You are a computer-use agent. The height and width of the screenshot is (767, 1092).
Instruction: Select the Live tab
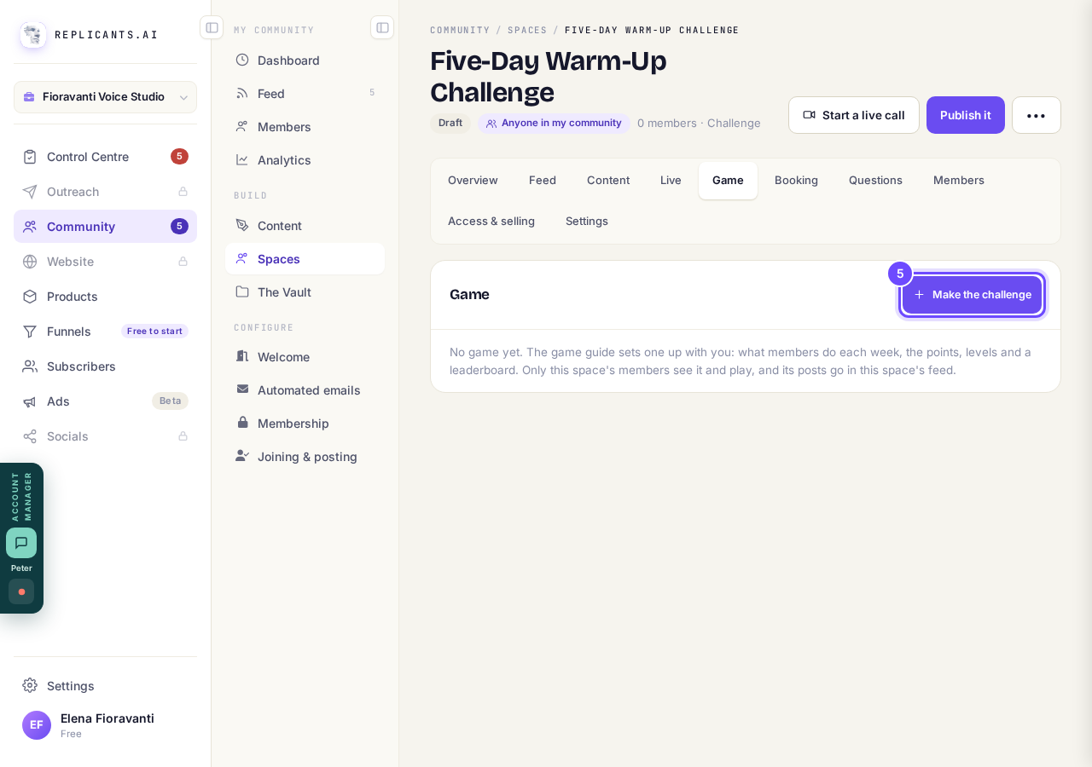click(671, 181)
